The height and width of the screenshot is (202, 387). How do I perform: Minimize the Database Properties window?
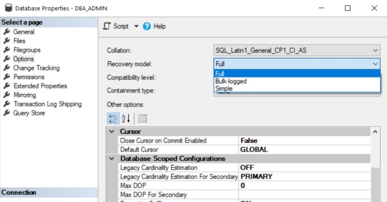coord(321,8)
